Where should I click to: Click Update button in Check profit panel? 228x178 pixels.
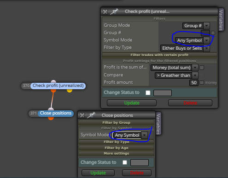[x=132, y=103]
